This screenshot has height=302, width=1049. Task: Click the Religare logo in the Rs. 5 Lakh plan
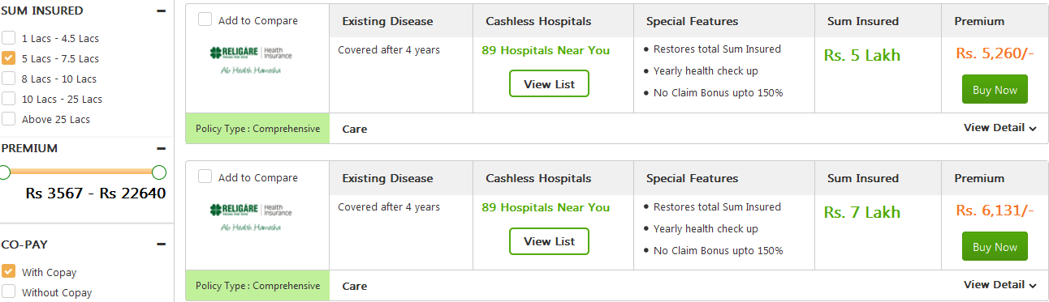250,60
